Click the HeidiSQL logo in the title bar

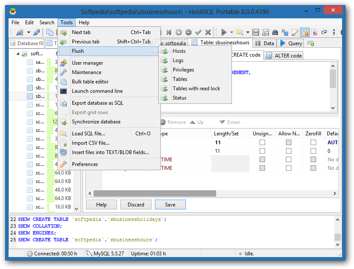coord(13,11)
